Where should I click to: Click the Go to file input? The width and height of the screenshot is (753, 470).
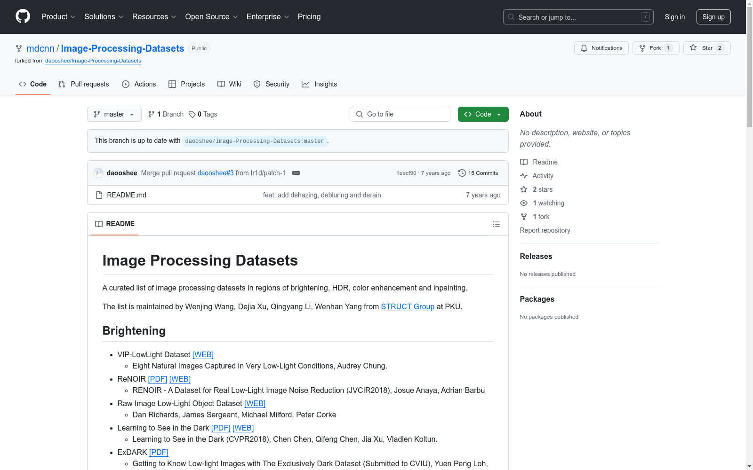(x=400, y=114)
